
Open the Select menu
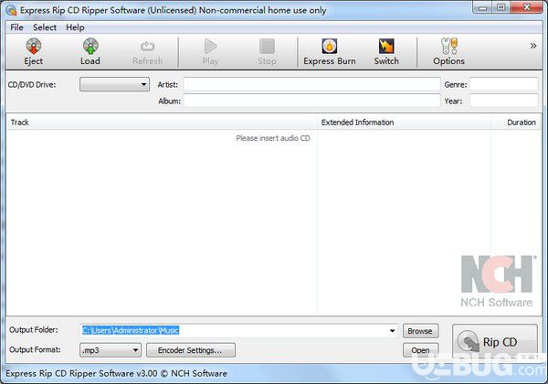point(45,27)
